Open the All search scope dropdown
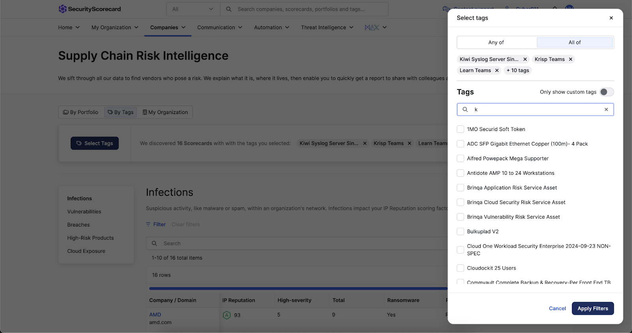Screen dimensions: 632x333 pyautogui.click(x=193, y=9)
